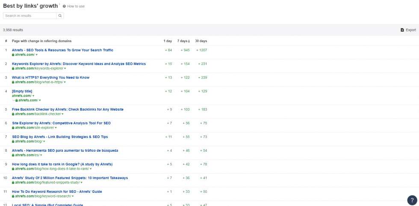Expand dropdown for ahrefs.com/backlink-checker URL
419x206 pixels.
62,114
